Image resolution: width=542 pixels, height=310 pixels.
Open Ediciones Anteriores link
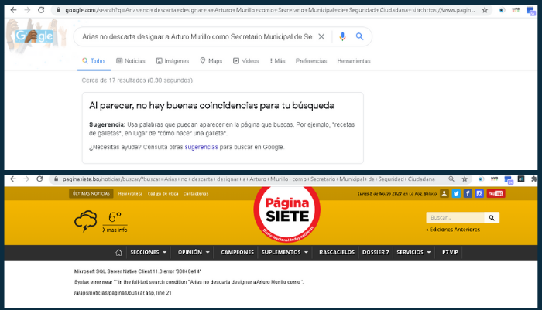[453, 230]
